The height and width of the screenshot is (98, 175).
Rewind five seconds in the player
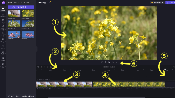(x=106, y=62)
